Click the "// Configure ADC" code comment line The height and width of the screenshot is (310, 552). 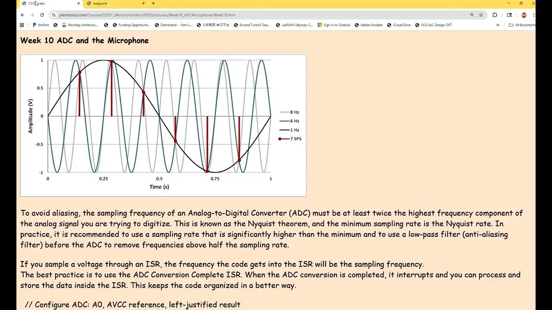pyautogui.click(x=132, y=305)
